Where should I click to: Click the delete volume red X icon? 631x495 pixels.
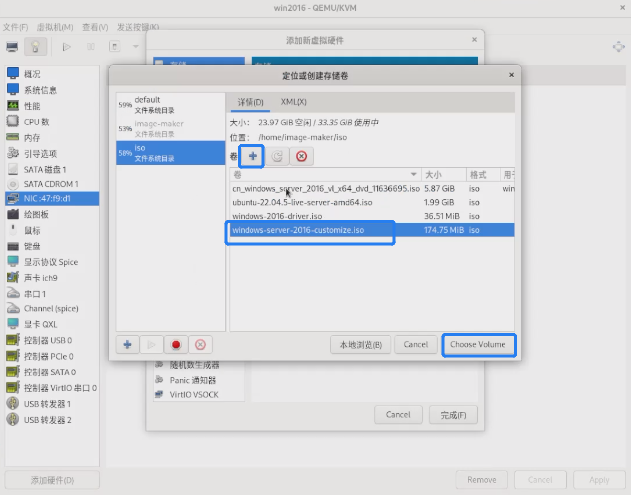(x=301, y=156)
